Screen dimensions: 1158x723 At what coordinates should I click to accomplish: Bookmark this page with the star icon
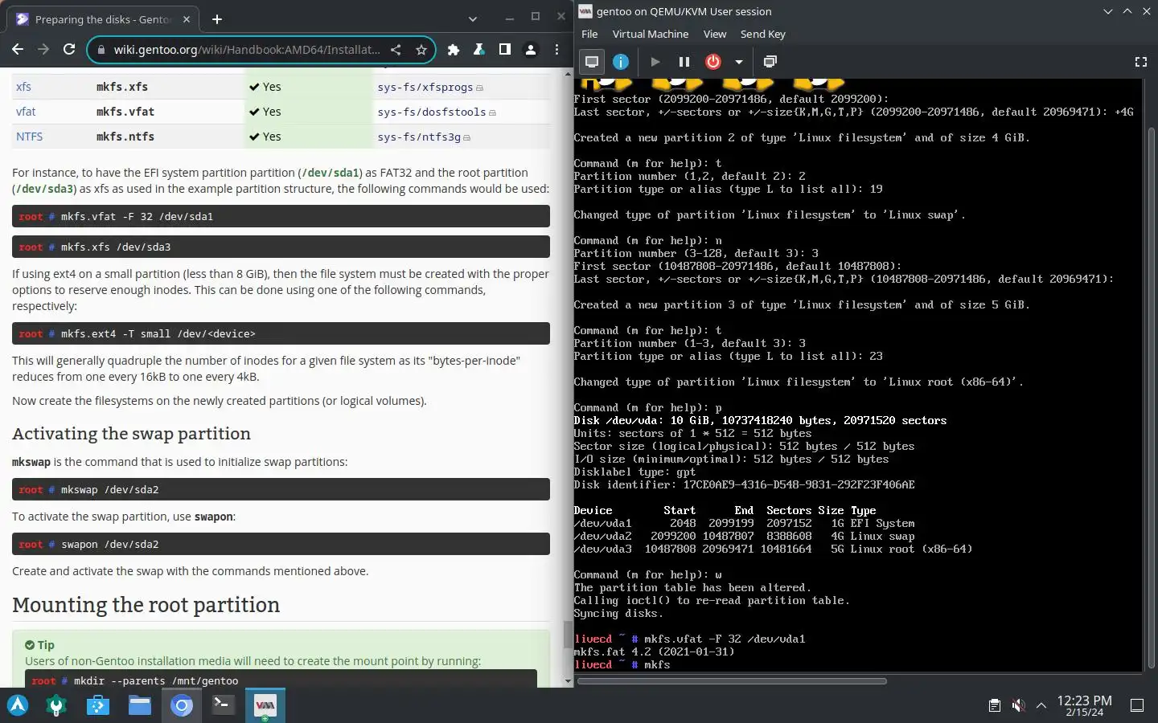[421, 50]
